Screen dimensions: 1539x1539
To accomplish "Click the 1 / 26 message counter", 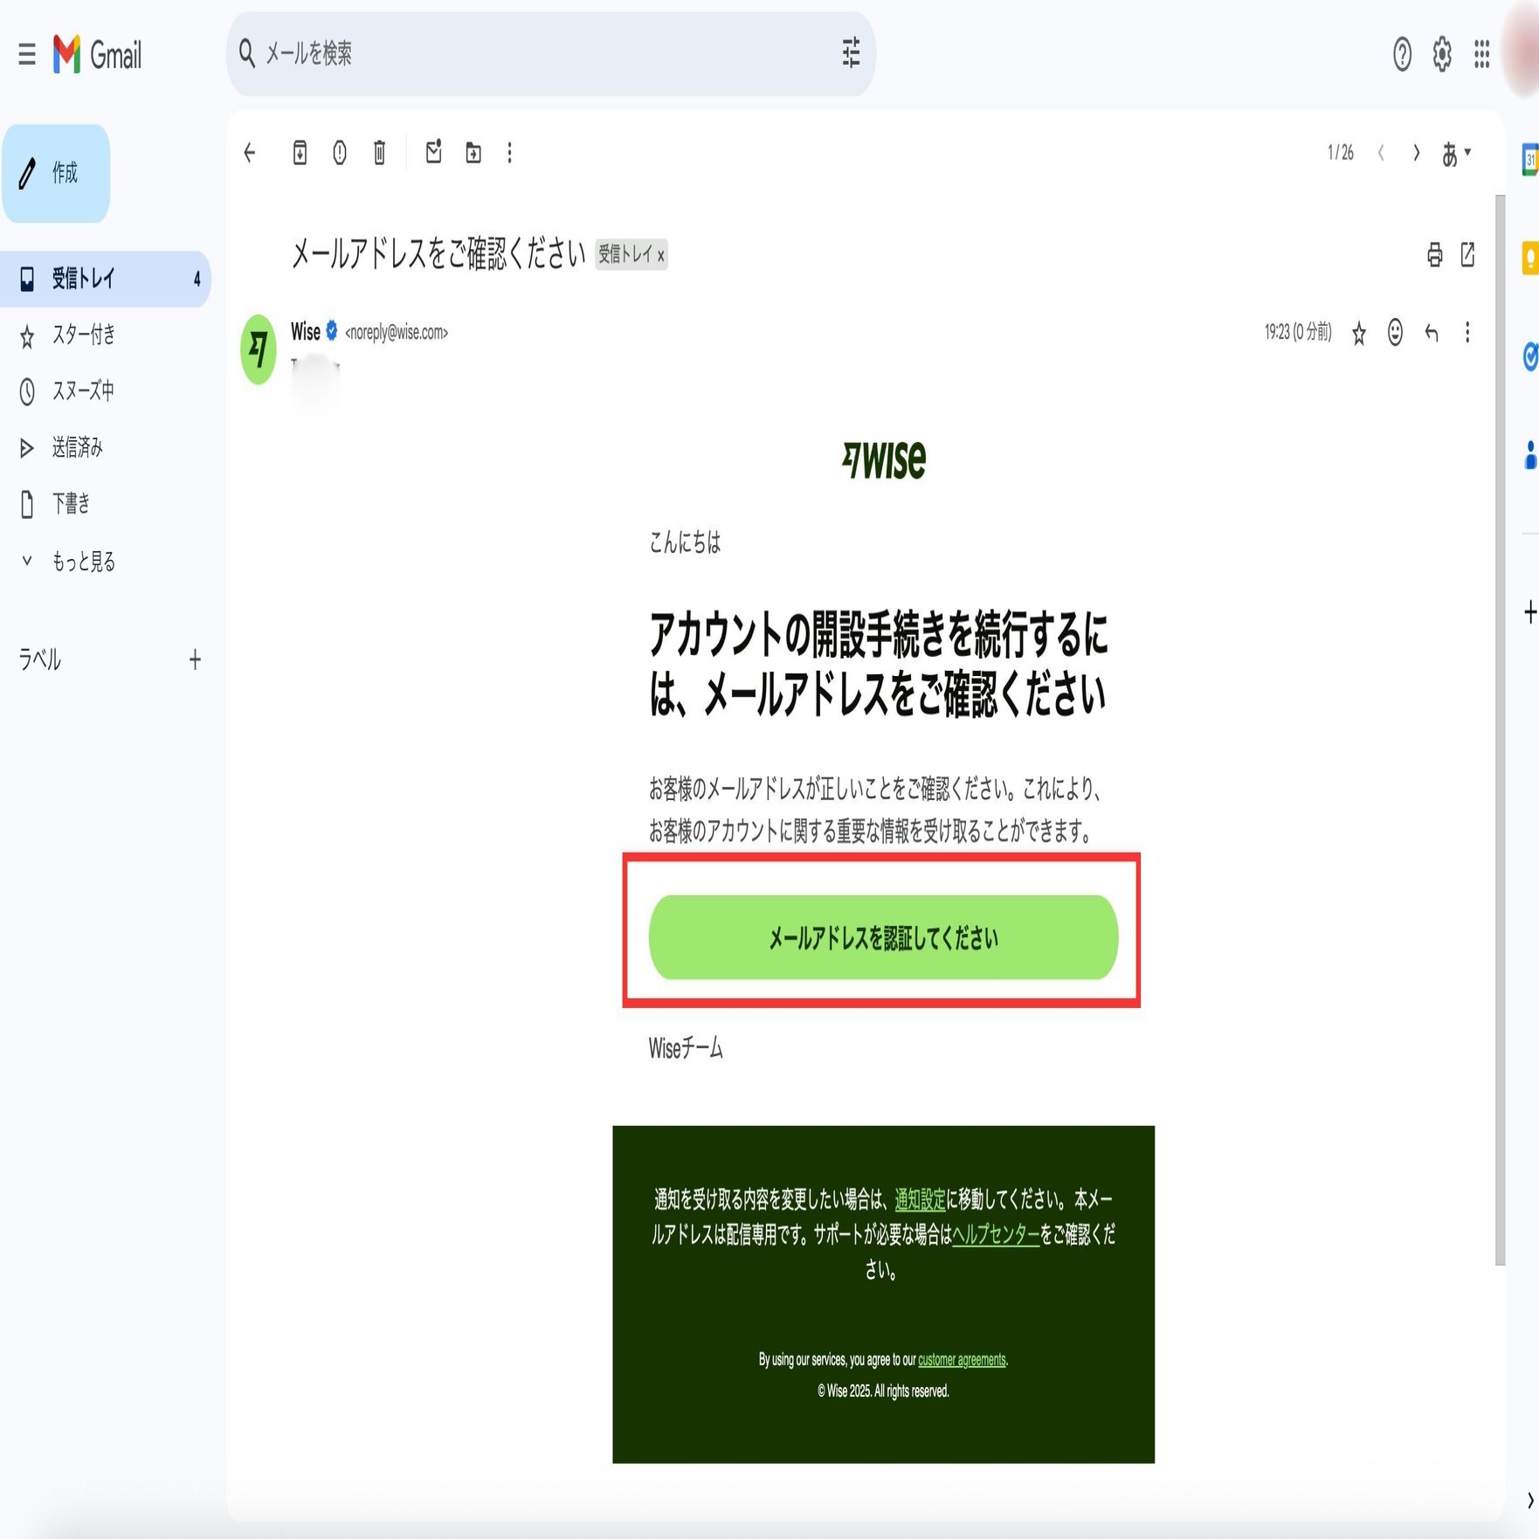I will click(1341, 154).
